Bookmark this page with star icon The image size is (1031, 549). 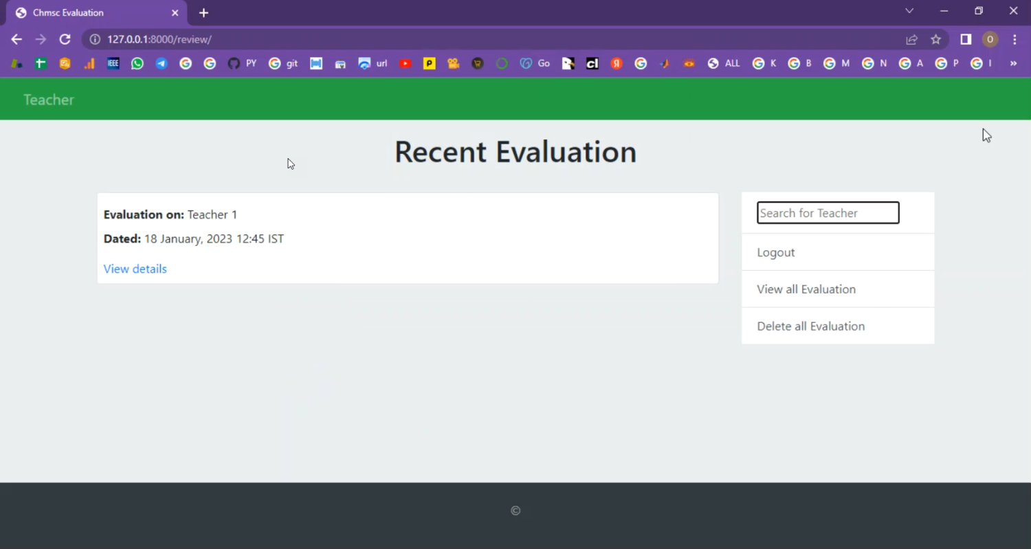click(935, 40)
